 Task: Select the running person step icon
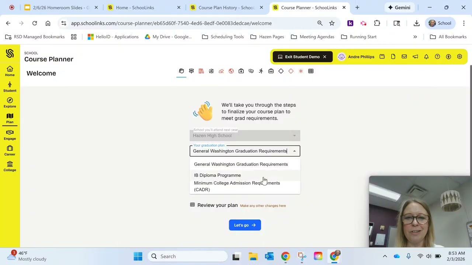[261, 71]
